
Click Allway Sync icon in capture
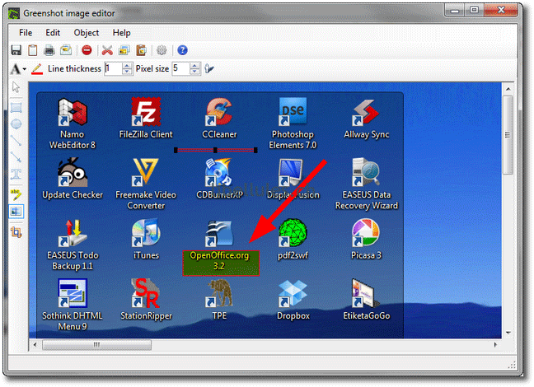click(366, 112)
